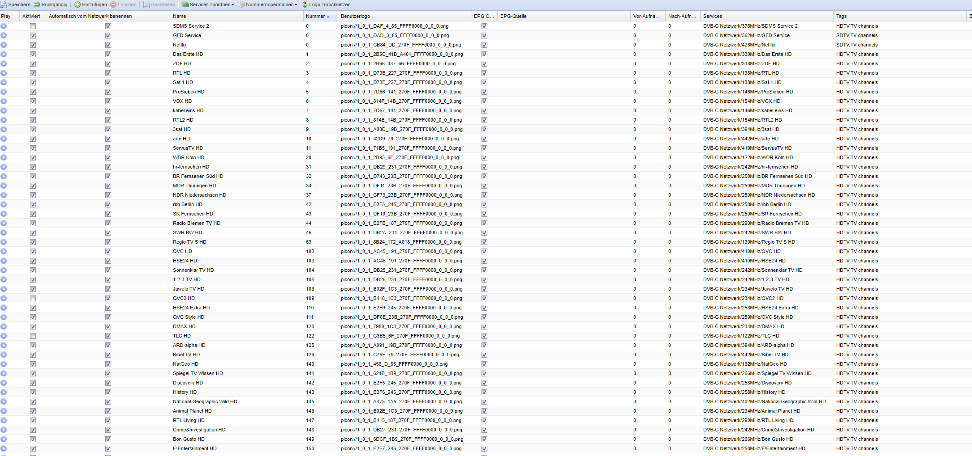
Task: Select National Geographic Wild HD name
Action: (205, 401)
